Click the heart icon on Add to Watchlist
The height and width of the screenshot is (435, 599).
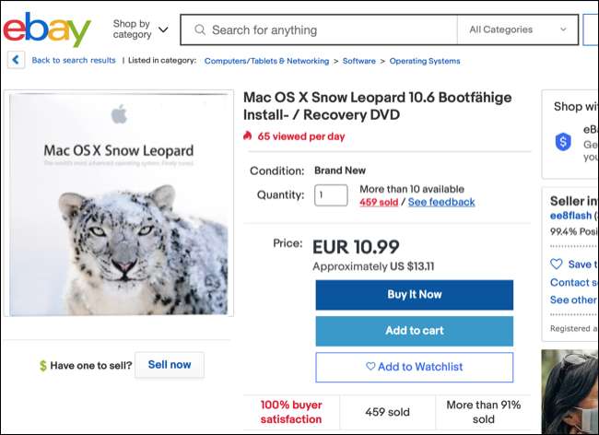pyautogui.click(x=370, y=367)
